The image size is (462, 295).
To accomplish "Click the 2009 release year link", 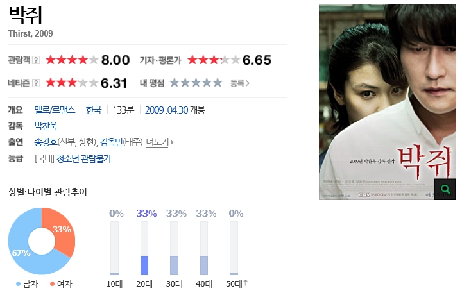I will [x=155, y=110].
